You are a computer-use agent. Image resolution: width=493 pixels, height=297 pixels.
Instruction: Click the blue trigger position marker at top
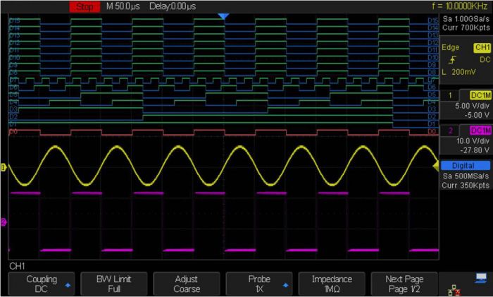tap(224, 16)
